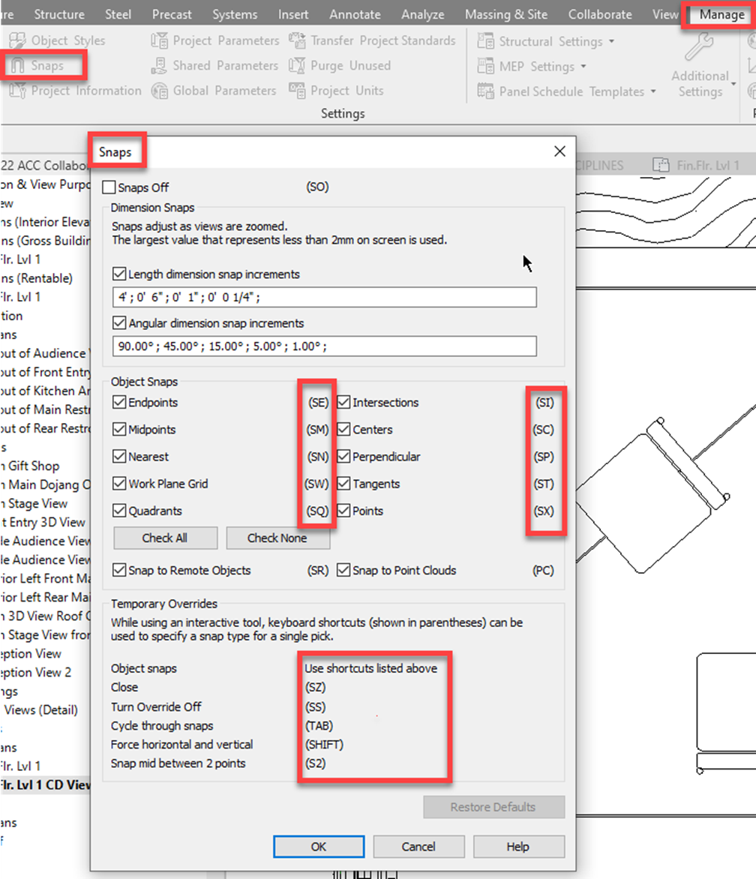Disable the Tangents object snap
Screen dimensions: 756x879
343,484
